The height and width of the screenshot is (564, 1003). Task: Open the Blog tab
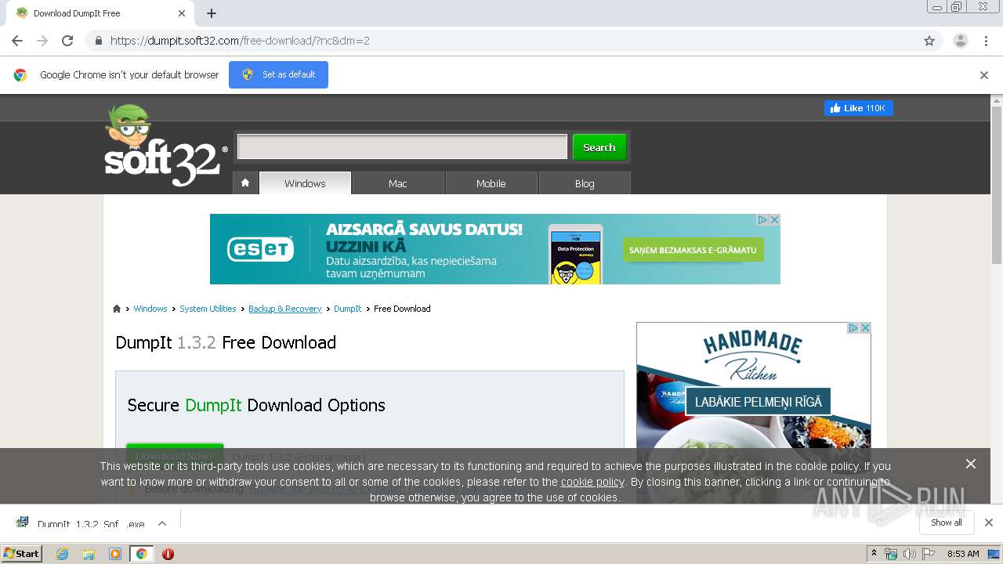585,183
